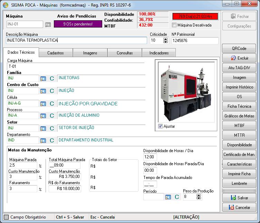Click the injection machine image thumbnail

[186, 92]
